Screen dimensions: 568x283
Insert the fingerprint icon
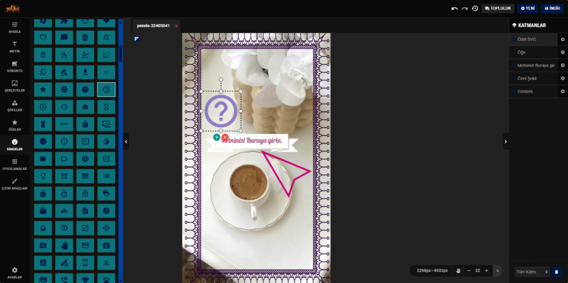click(x=43, y=55)
